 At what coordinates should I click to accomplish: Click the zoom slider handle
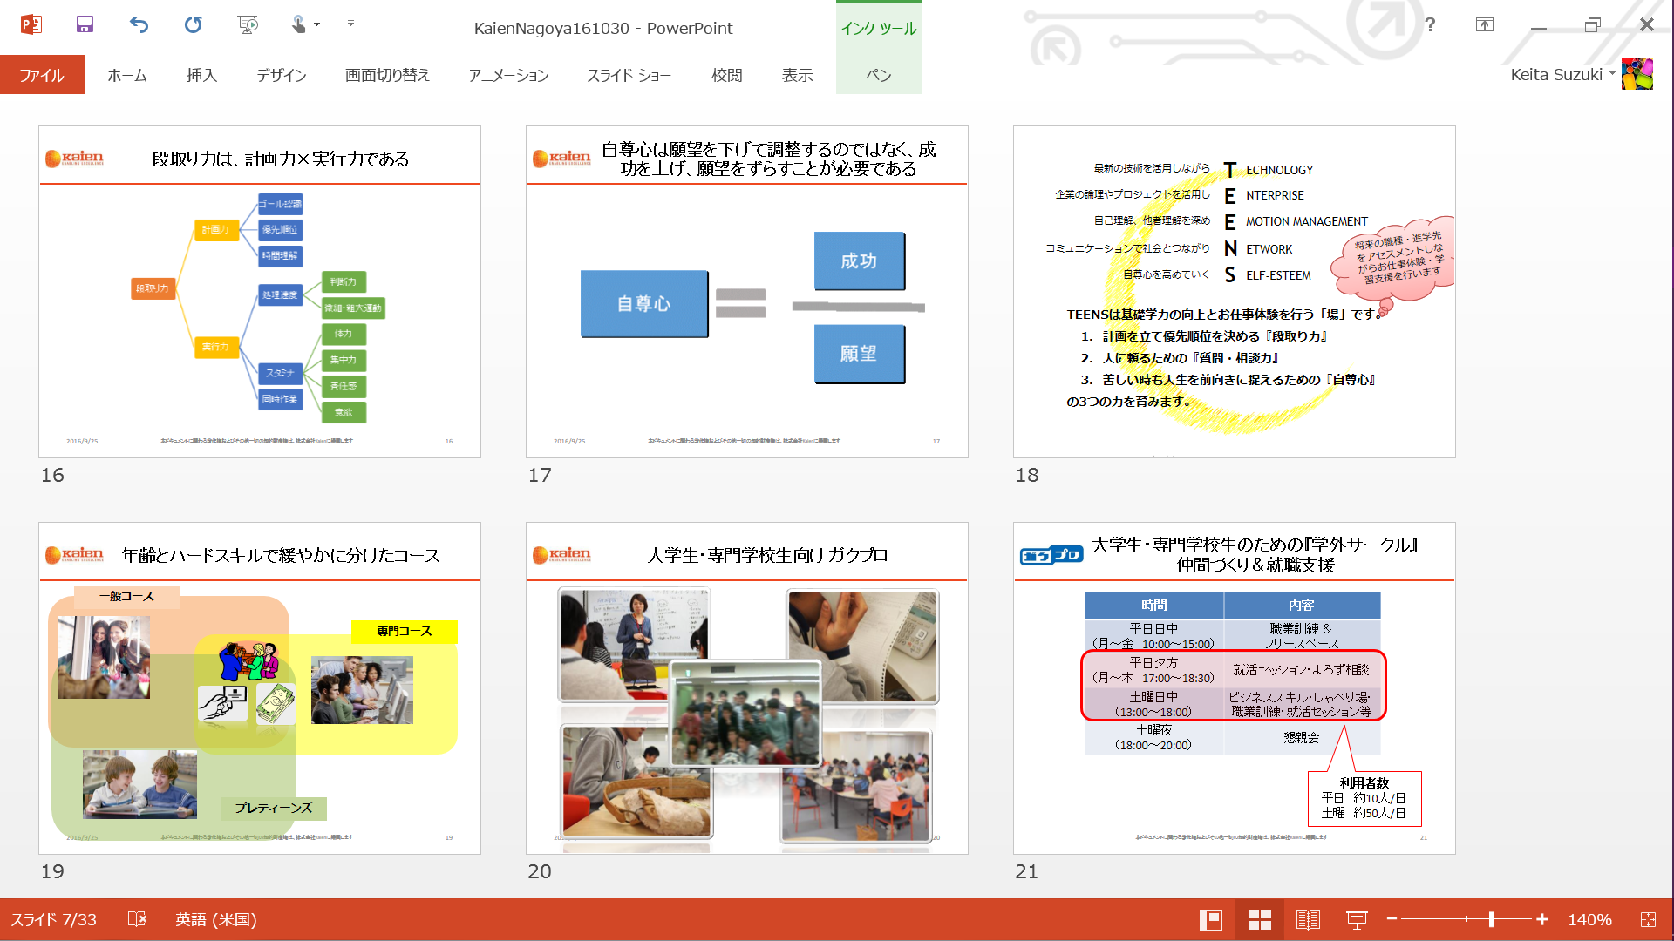point(1492,919)
